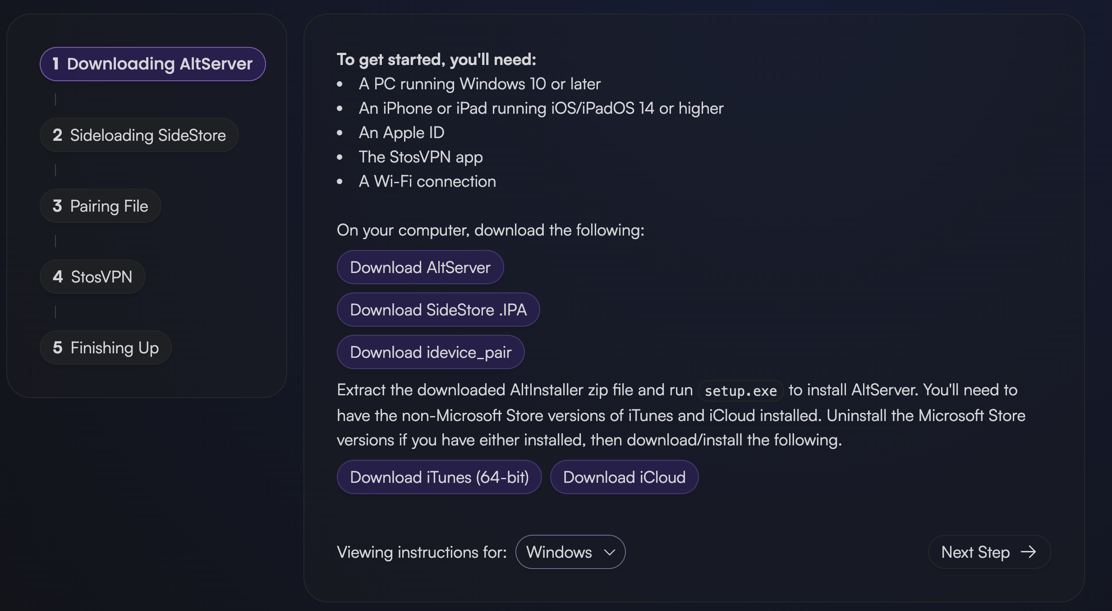The height and width of the screenshot is (611, 1112).
Task: Click Download SideStore .IPA button
Action: pos(438,310)
